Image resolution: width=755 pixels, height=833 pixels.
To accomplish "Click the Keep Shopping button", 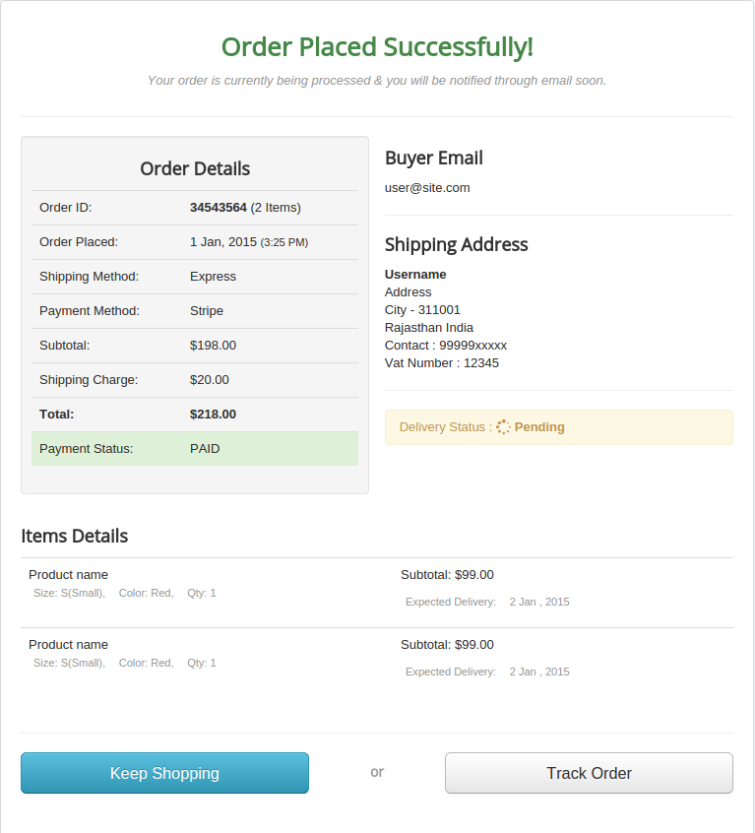I will 164,773.
